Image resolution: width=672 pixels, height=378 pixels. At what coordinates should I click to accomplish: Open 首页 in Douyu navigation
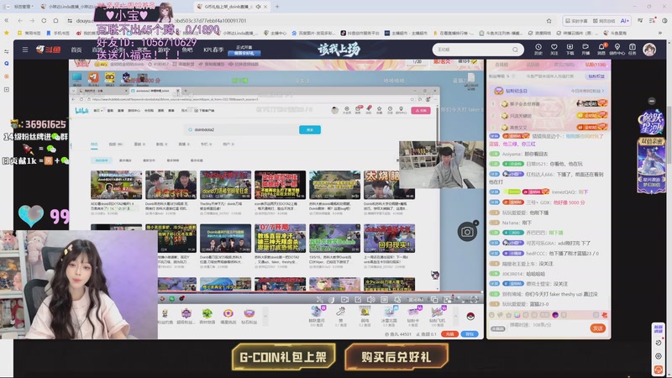pos(76,50)
